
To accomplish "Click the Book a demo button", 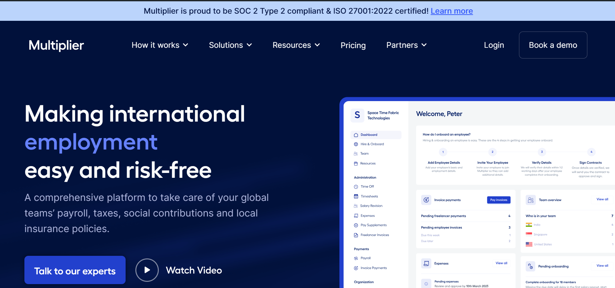I will (553, 45).
